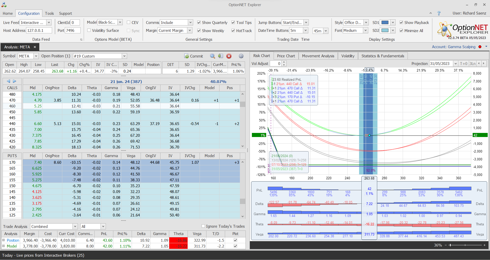This screenshot has width=490, height=260.
Task: Click the blue help question mark icon
Action: click(x=439, y=13)
